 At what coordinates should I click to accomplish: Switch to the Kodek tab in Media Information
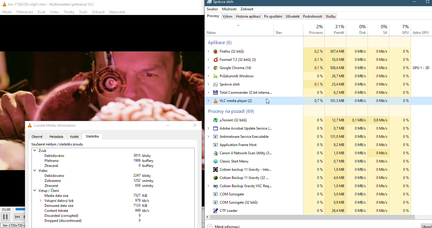click(75, 137)
